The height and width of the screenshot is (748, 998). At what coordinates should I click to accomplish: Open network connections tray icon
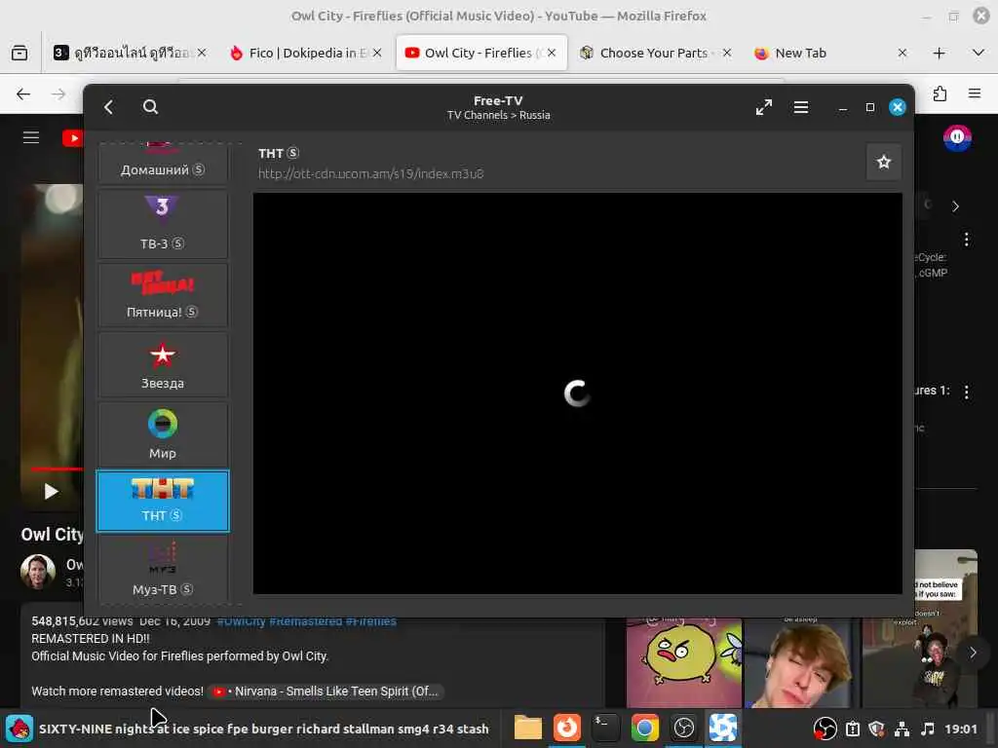click(x=902, y=729)
